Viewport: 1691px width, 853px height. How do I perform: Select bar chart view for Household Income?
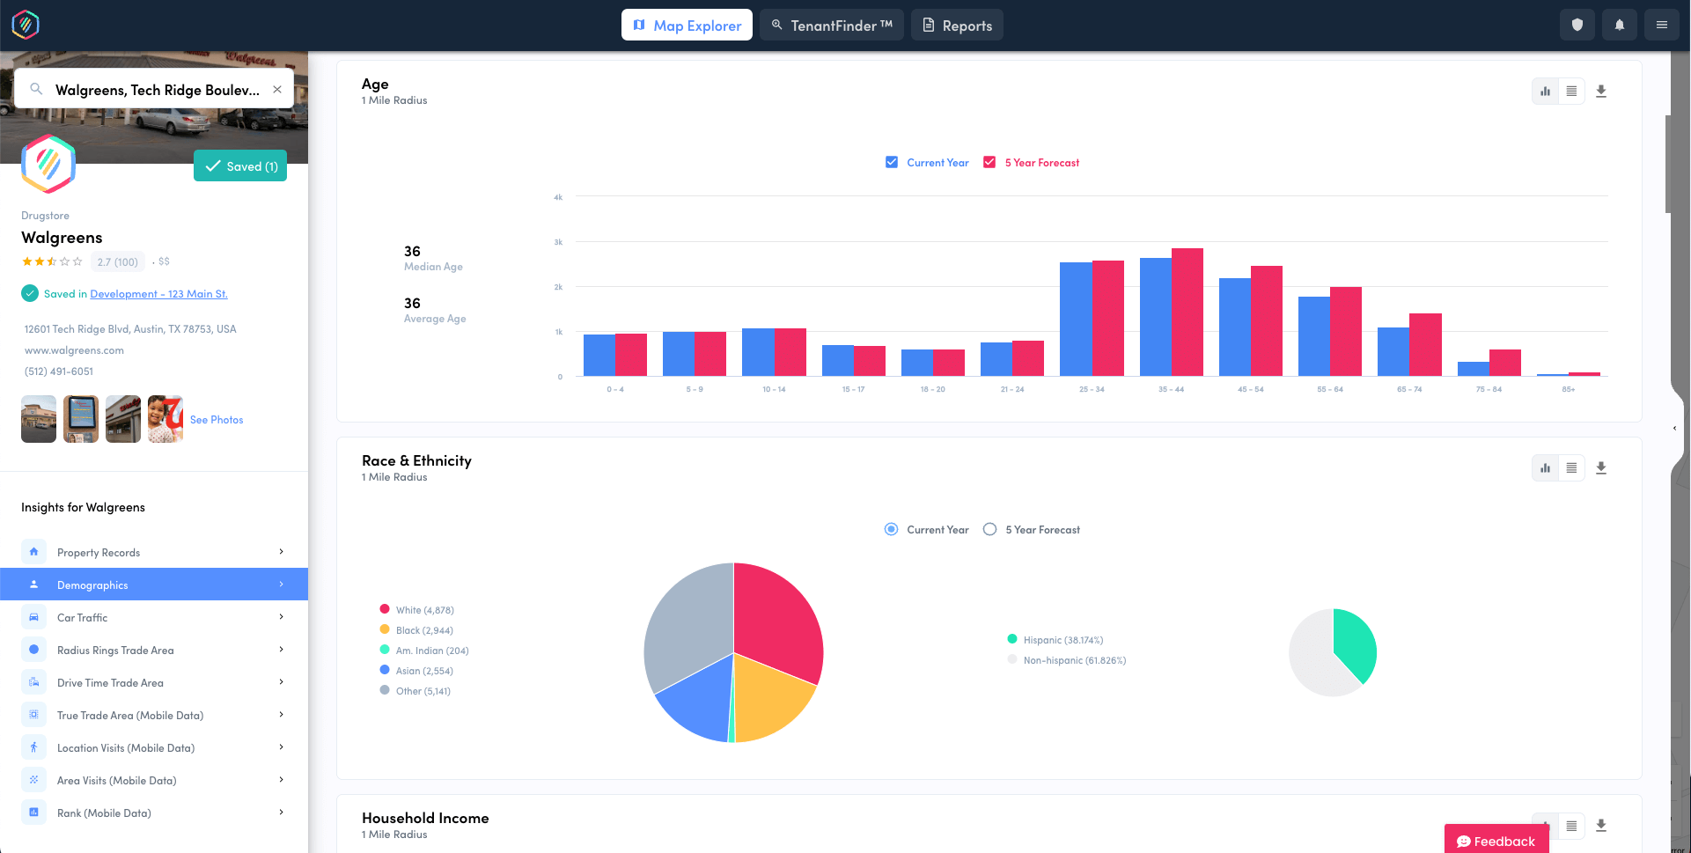(x=1545, y=826)
